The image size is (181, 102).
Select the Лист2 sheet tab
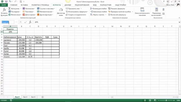25,97
